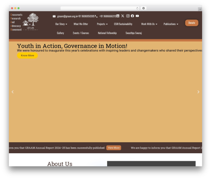Open the Instagram social icon
The image size is (211, 179).
coord(128,16)
